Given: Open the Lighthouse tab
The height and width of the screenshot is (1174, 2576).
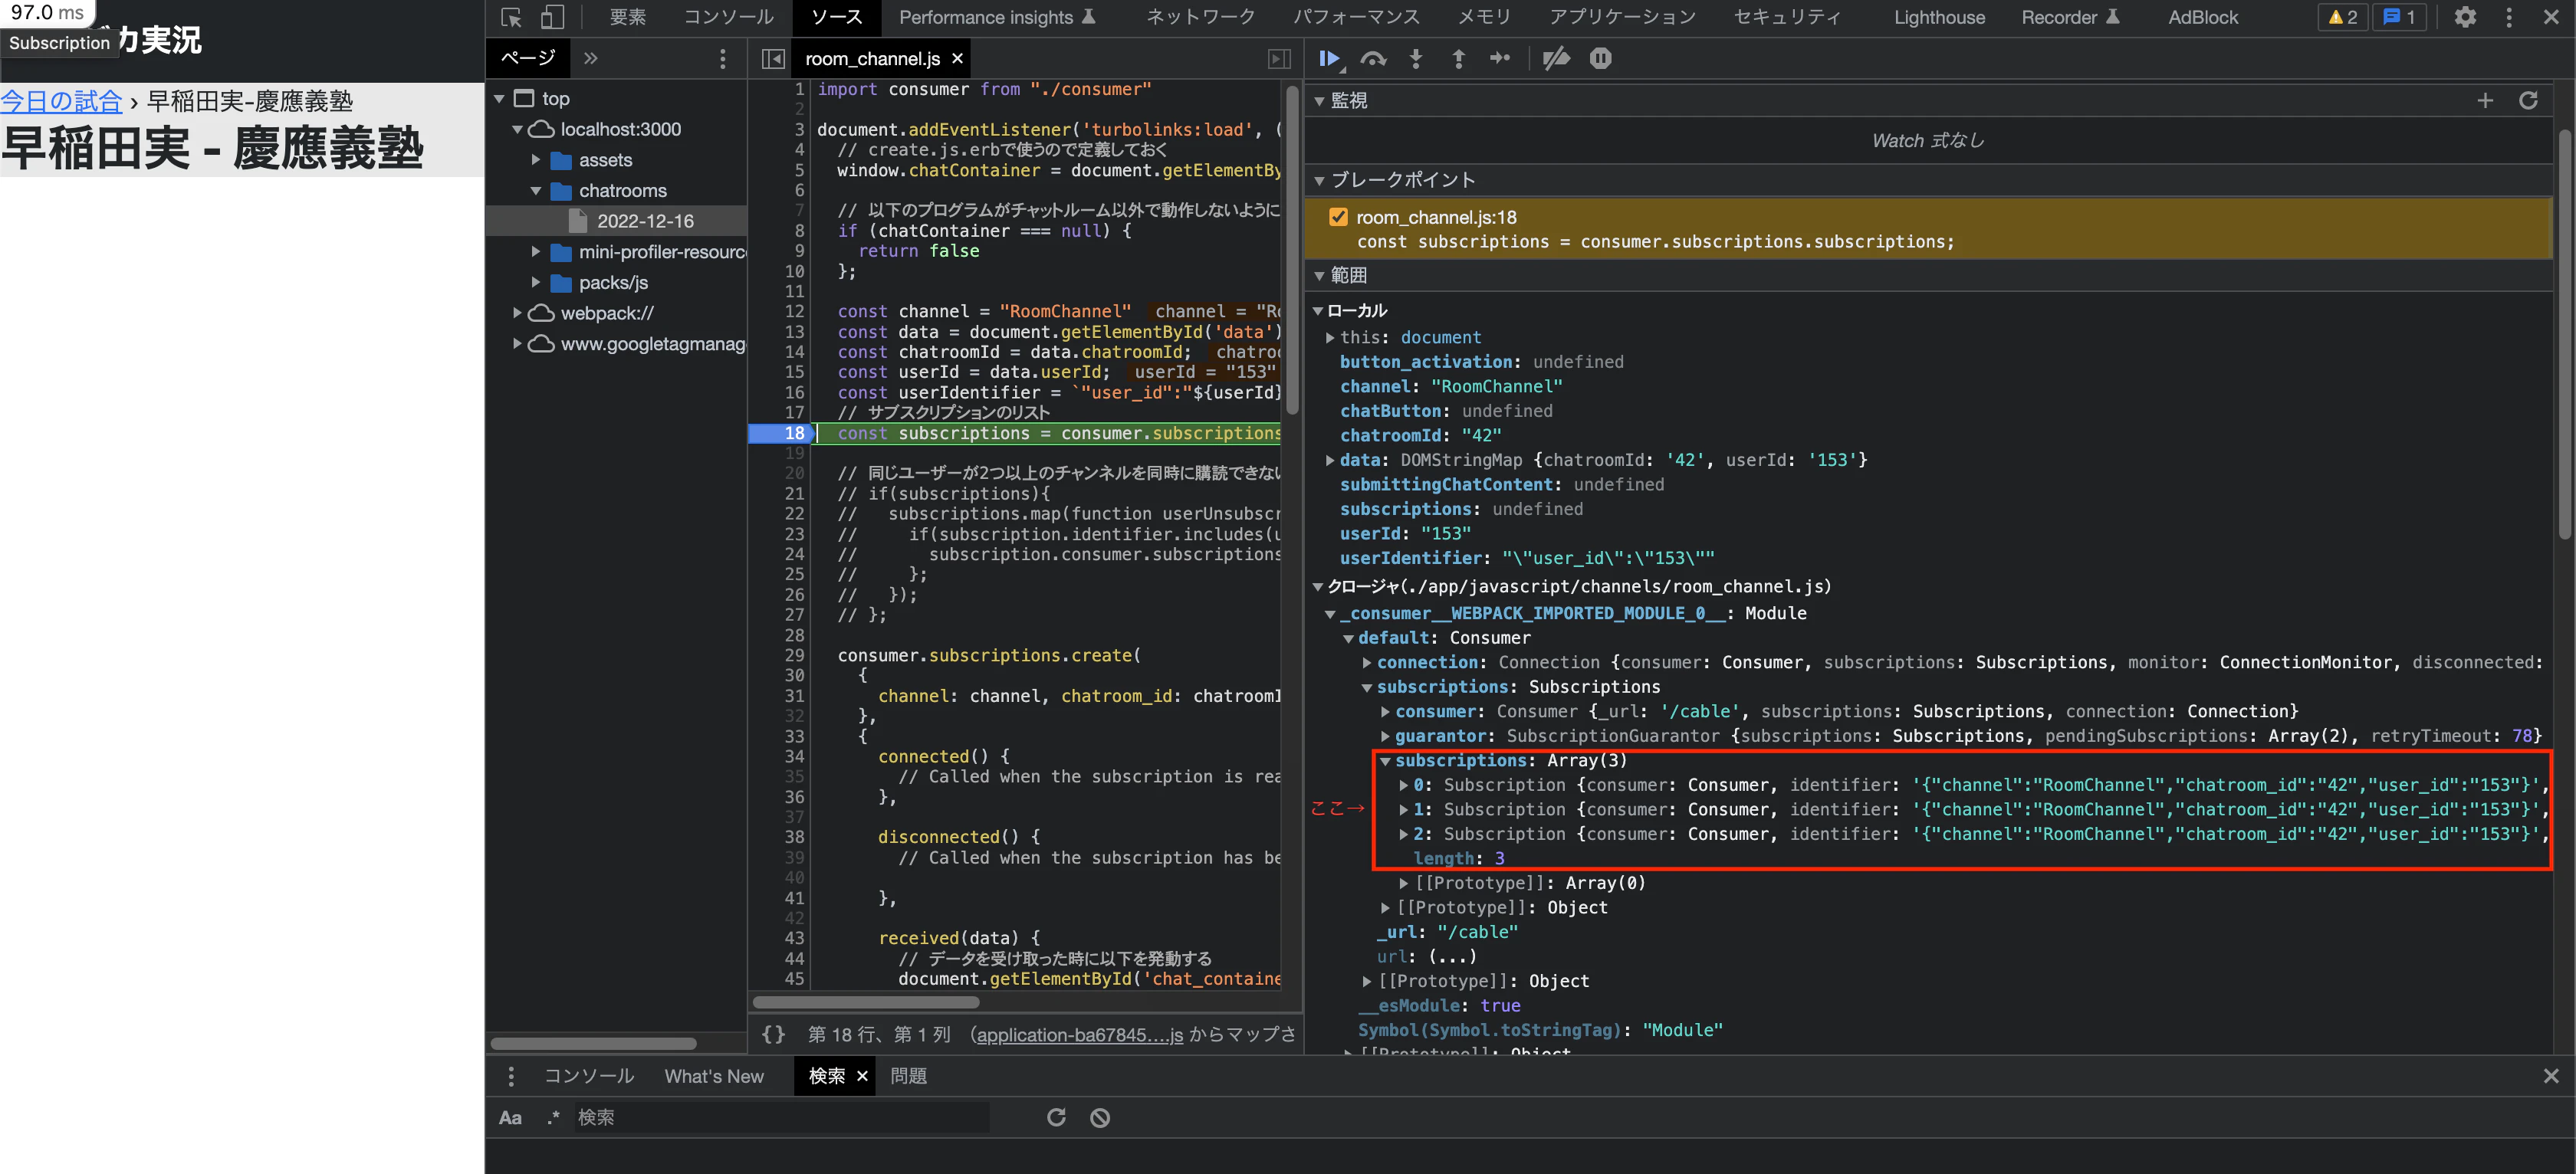Looking at the screenshot, I should click(x=1938, y=18).
